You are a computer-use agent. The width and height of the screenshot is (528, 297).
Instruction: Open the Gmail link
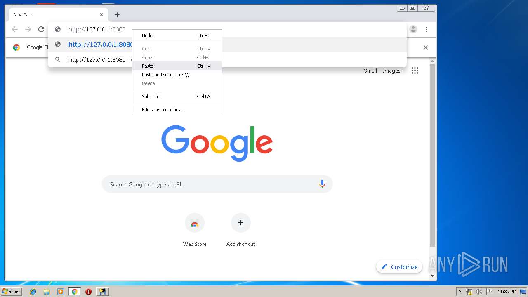point(370,71)
